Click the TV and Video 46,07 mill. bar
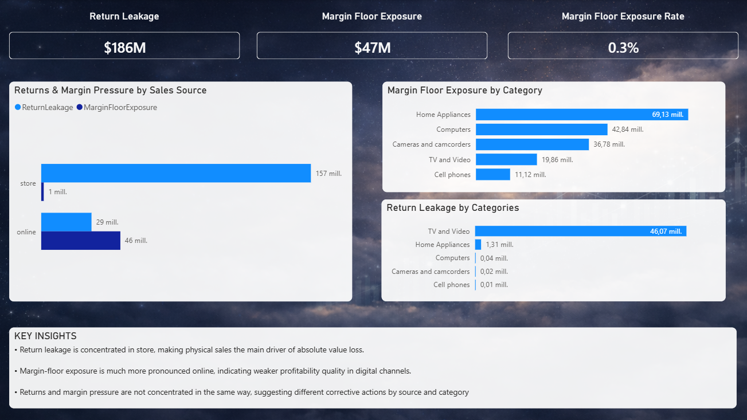 [x=579, y=231]
